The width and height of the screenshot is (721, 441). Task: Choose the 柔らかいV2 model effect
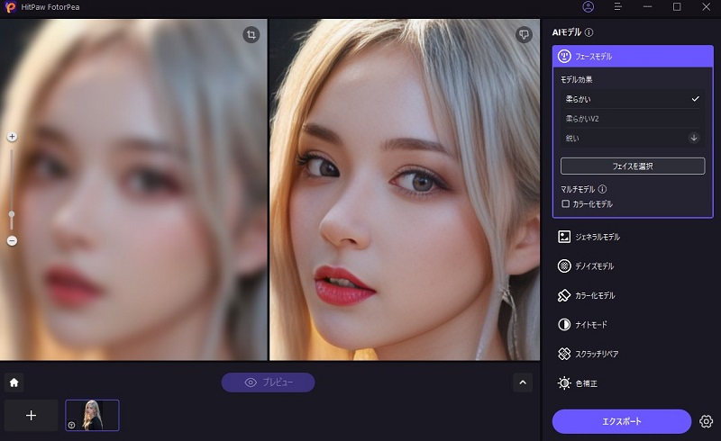[x=633, y=119]
